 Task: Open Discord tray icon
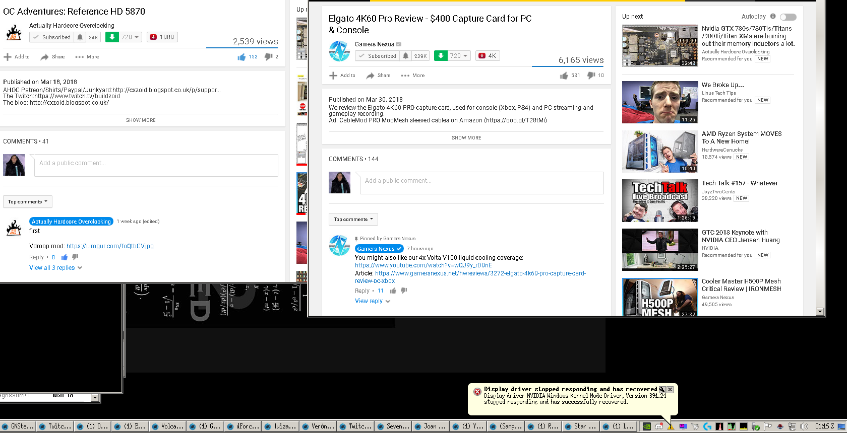coord(658,426)
